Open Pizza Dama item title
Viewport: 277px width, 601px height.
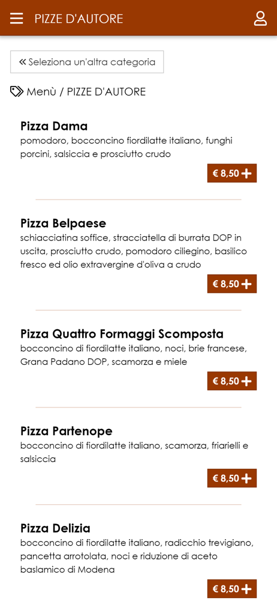tap(54, 126)
